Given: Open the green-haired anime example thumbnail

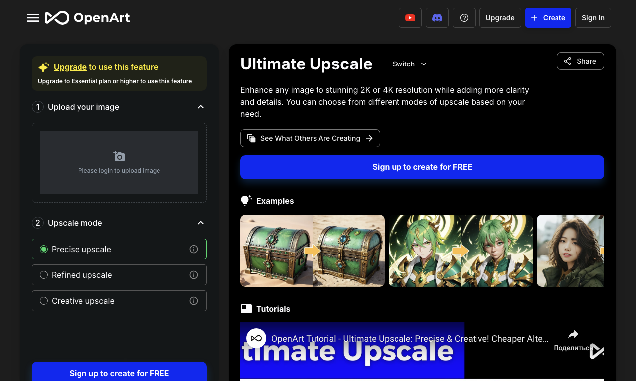Looking at the screenshot, I should (461, 251).
